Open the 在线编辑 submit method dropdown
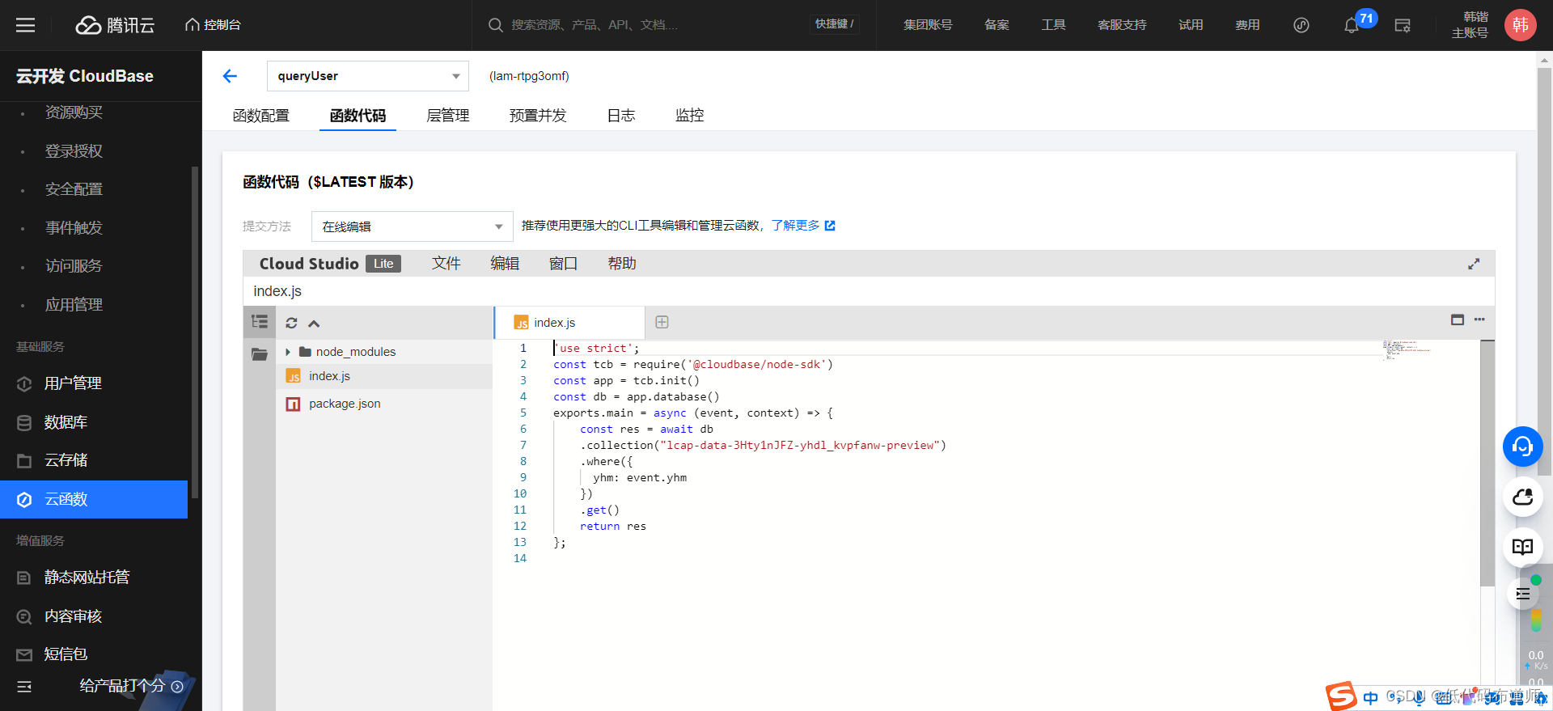The image size is (1553, 711). click(x=413, y=226)
